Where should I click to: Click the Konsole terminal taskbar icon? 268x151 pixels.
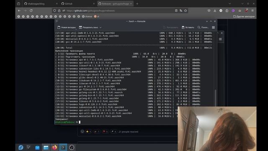click(x=63, y=147)
